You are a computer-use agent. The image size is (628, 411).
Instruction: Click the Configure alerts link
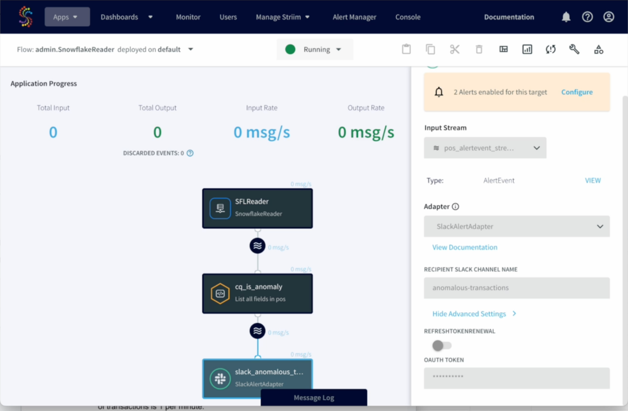(577, 92)
